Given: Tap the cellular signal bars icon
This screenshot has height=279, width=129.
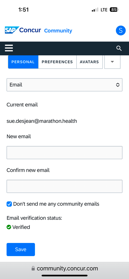Looking at the screenshot, I should point(95,10).
